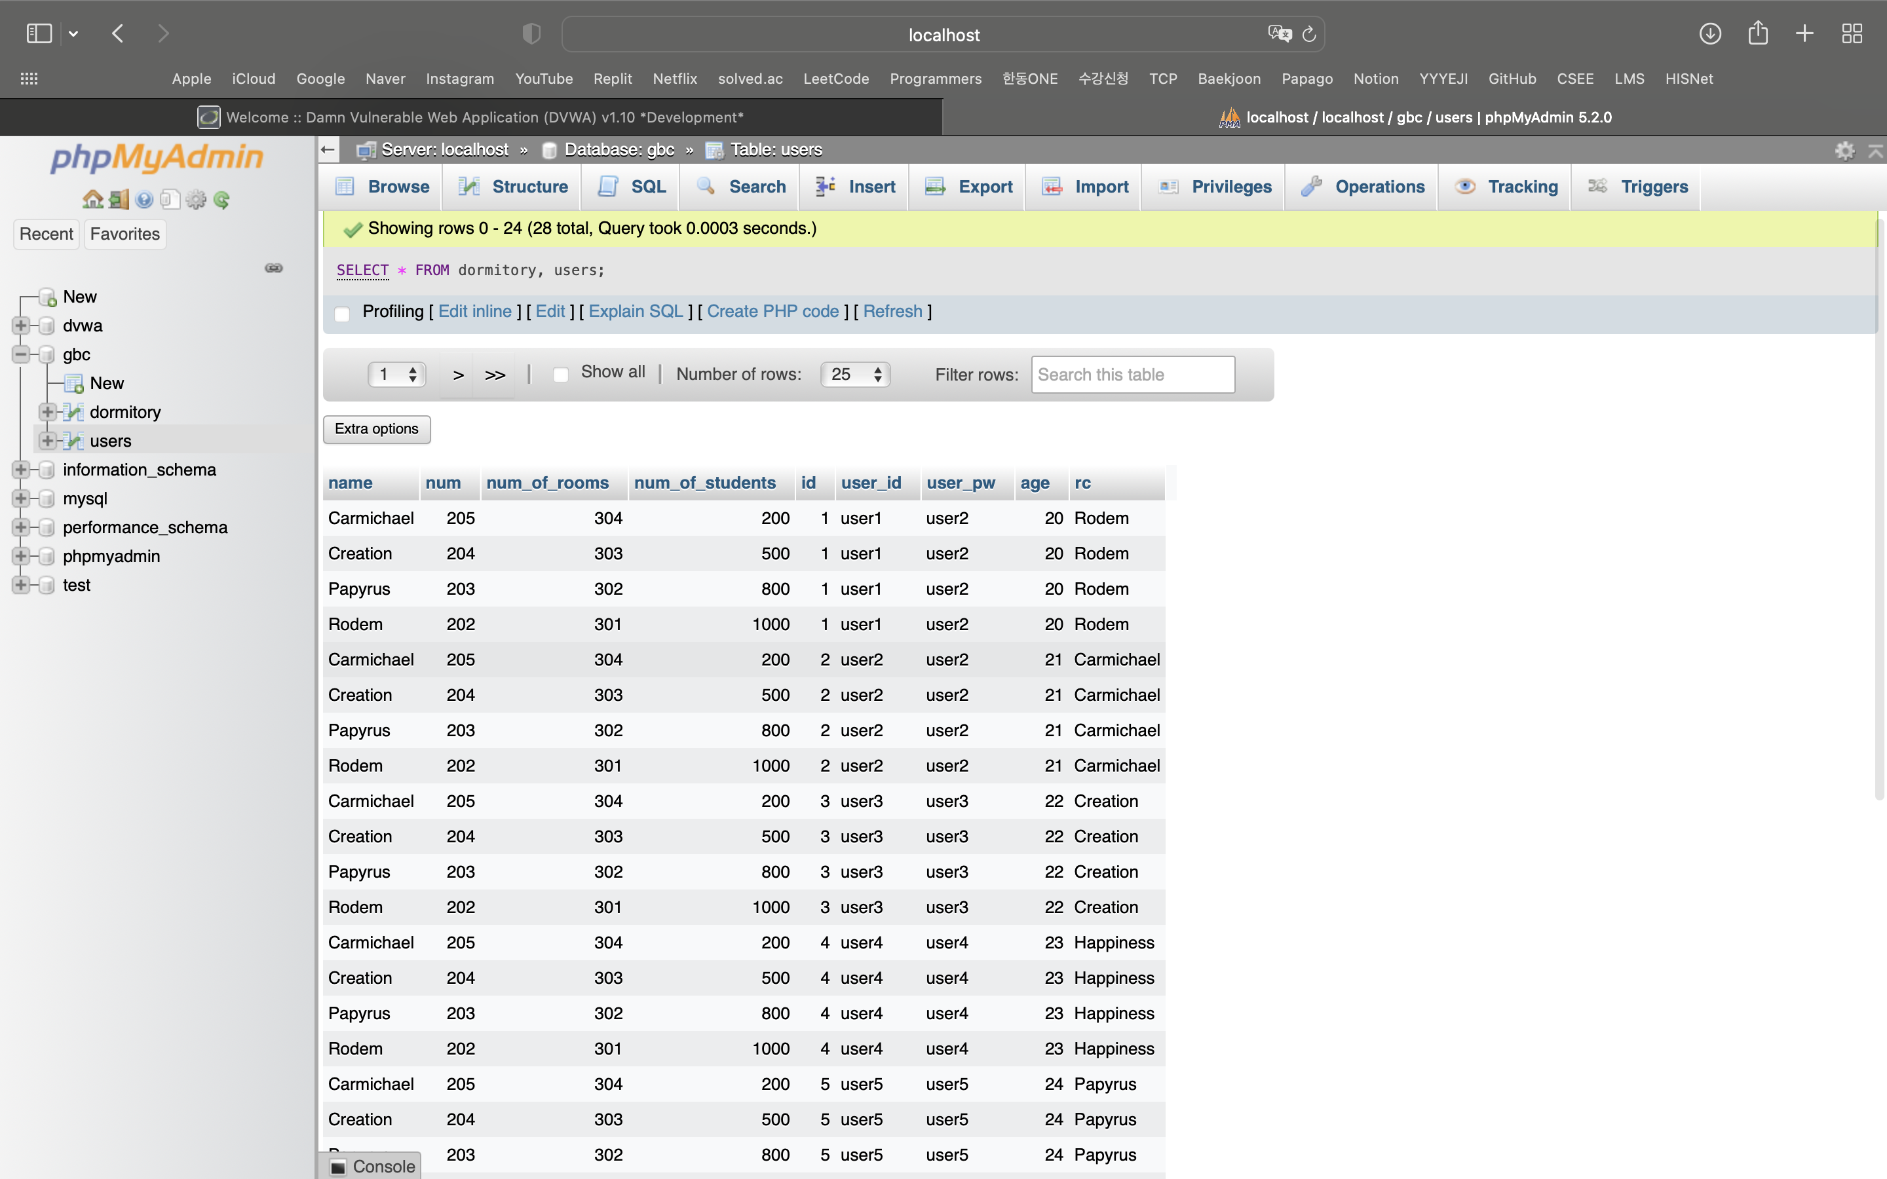Click the Search this table filter field

coord(1132,374)
